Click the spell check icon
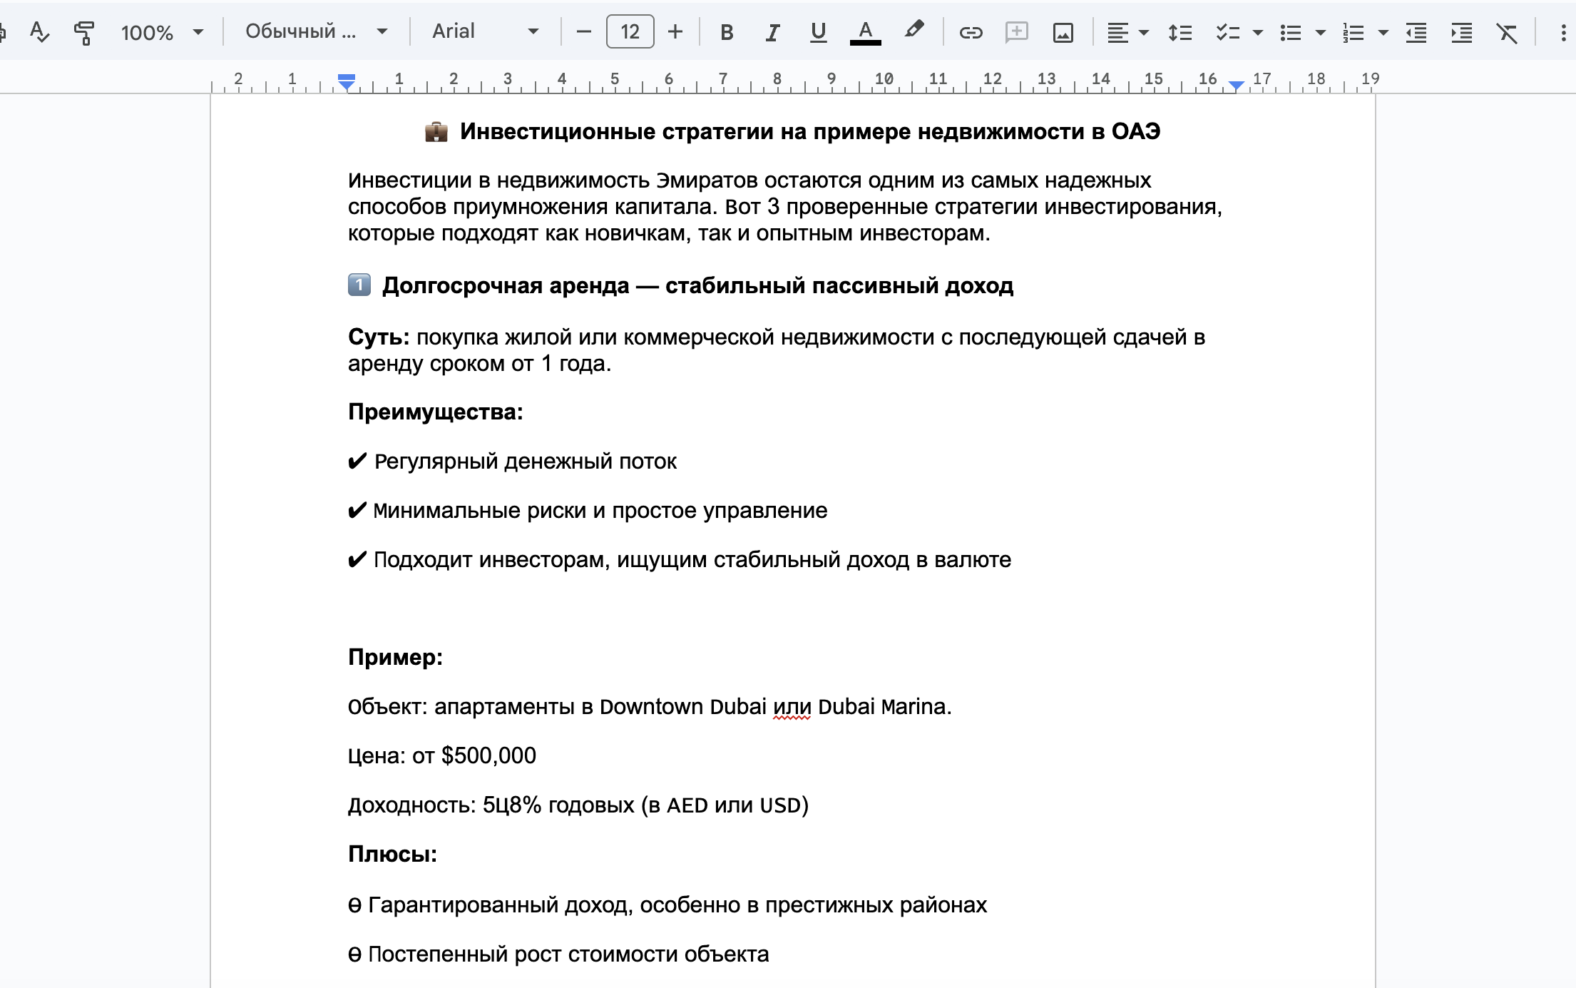 tap(39, 32)
